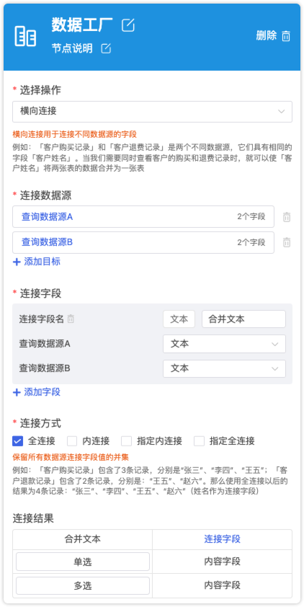Screen dimensions: 304x607
Task: Remove 连接字段名 using its trash icon
Action: [71, 319]
